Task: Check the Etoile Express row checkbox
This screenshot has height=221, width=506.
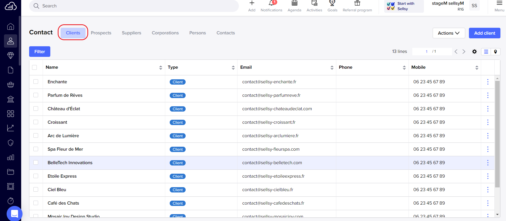Action: click(x=36, y=176)
